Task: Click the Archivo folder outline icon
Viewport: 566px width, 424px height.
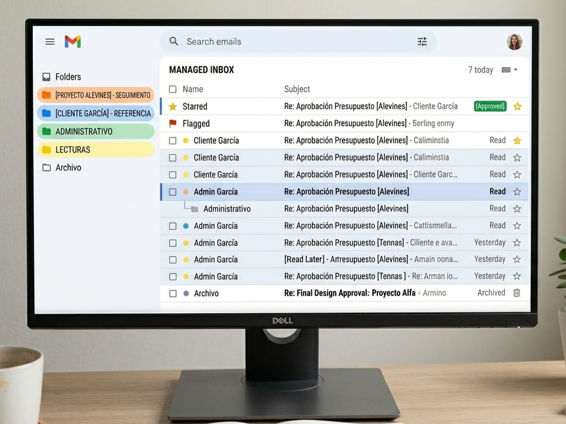Action: coord(46,167)
